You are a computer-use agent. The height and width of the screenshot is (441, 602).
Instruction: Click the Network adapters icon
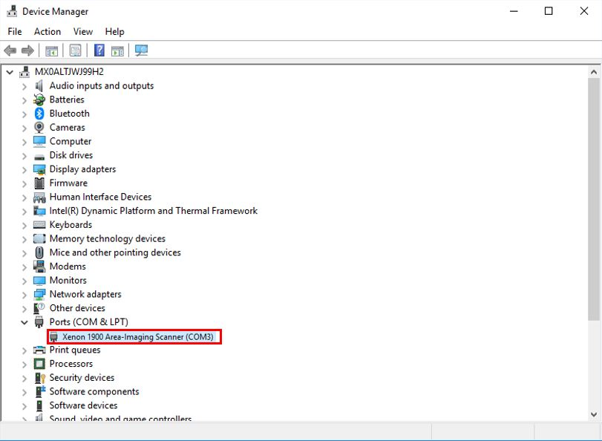click(39, 294)
